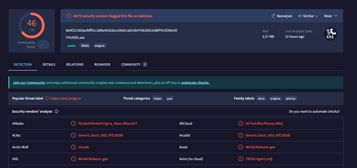
Task: Click the EXE file type icon
Action: [330, 34]
